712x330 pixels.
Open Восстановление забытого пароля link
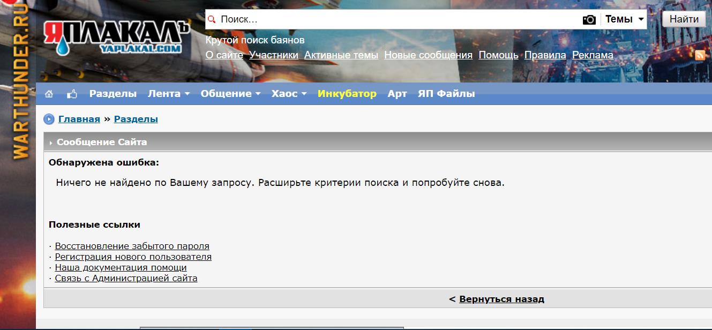(x=132, y=246)
